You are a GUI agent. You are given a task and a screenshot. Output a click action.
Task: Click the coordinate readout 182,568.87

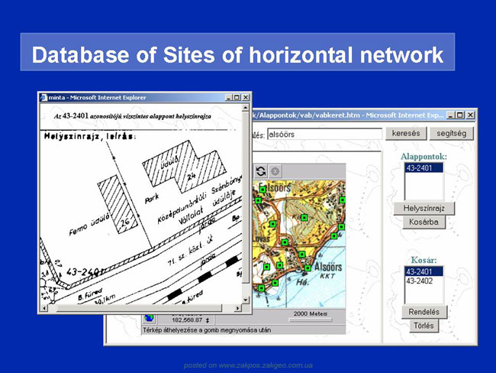click(187, 320)
